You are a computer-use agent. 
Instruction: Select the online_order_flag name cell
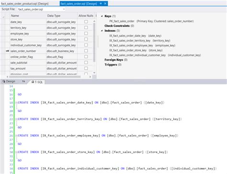coord(28,57)
